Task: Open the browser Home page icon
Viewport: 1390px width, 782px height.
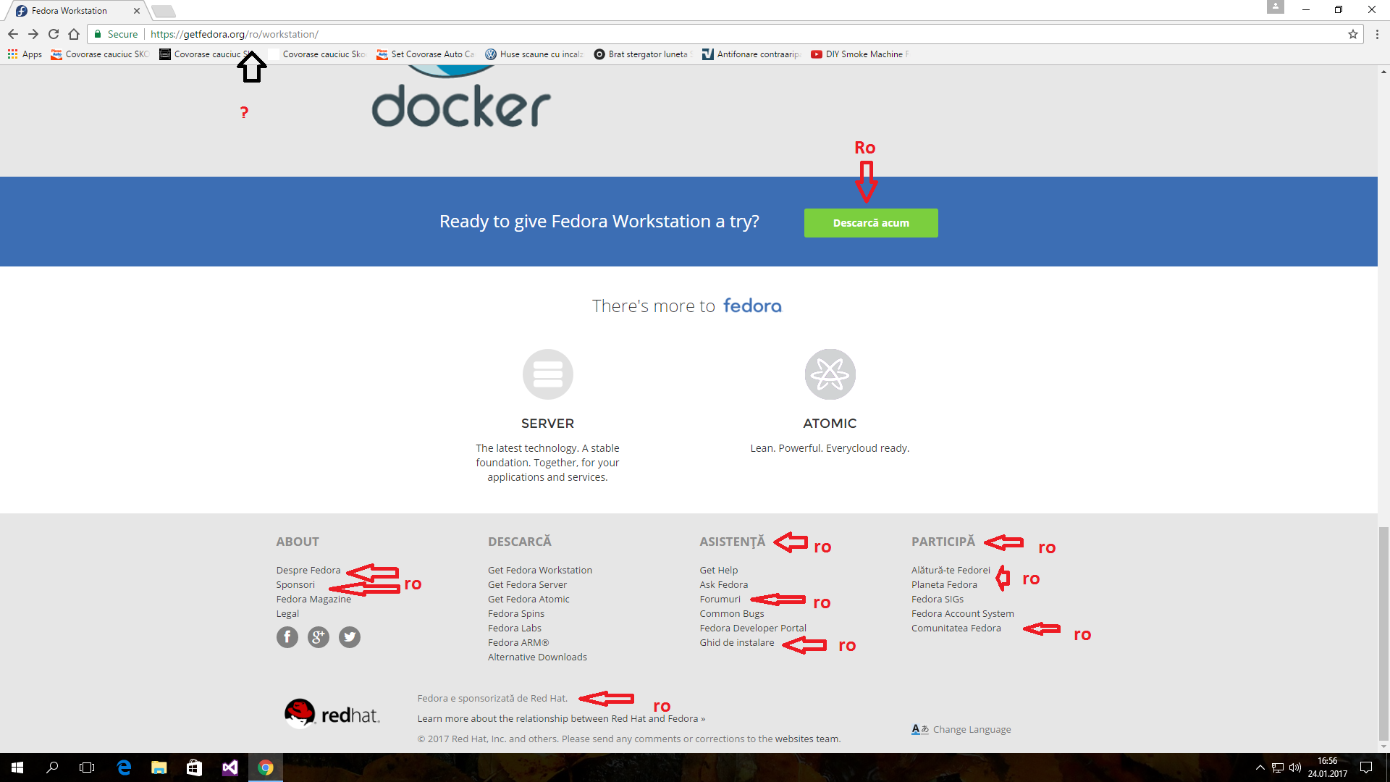Action: click(74, 34)
